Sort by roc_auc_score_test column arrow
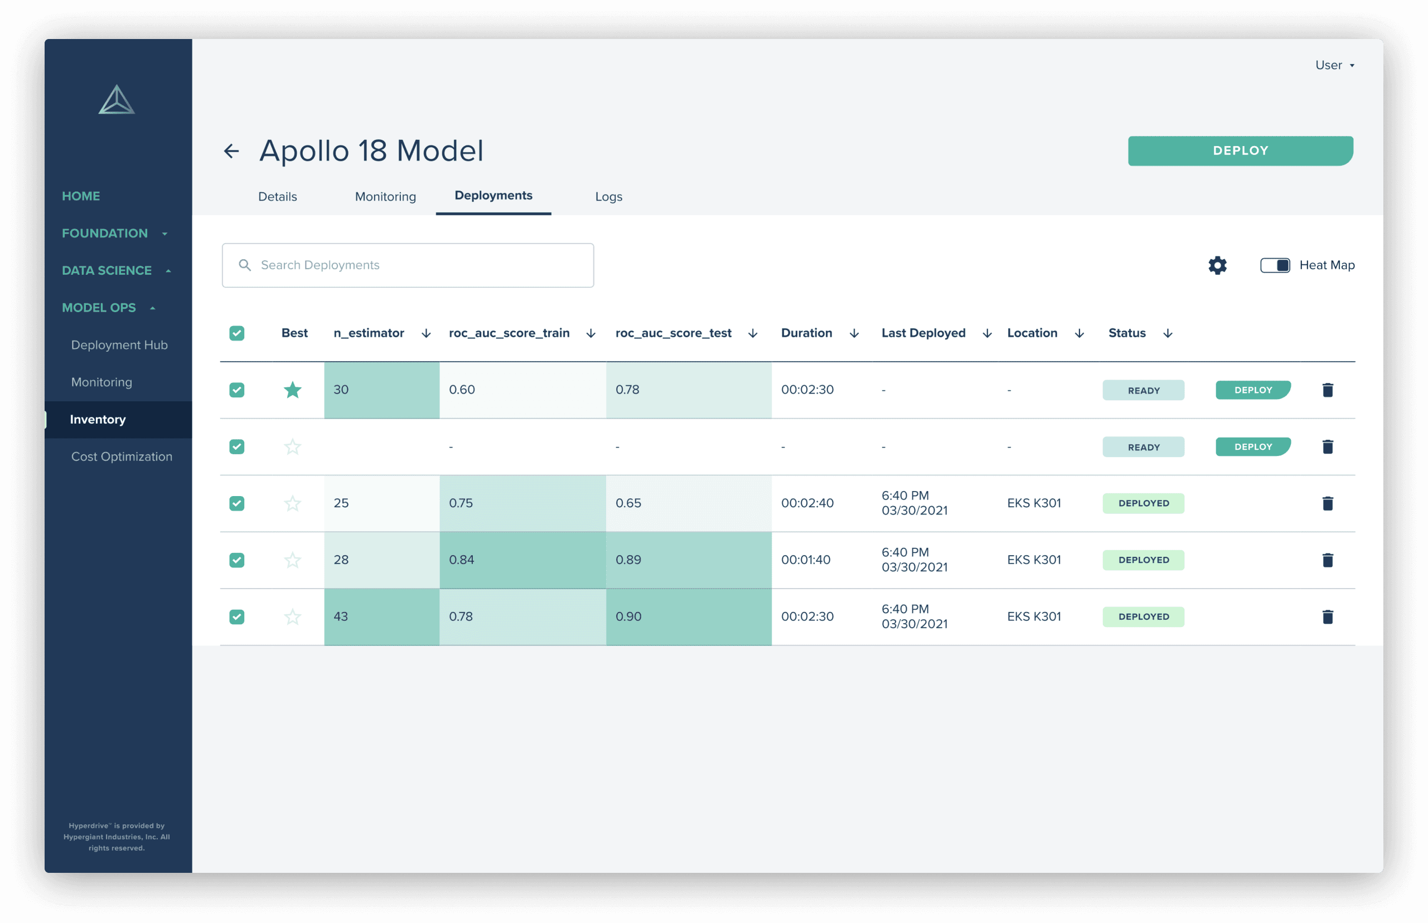The image size is (1428, 923). 753,333
